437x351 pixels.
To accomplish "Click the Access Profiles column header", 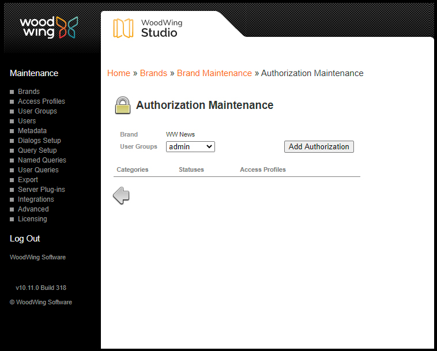I will click(x=263, y=169).
